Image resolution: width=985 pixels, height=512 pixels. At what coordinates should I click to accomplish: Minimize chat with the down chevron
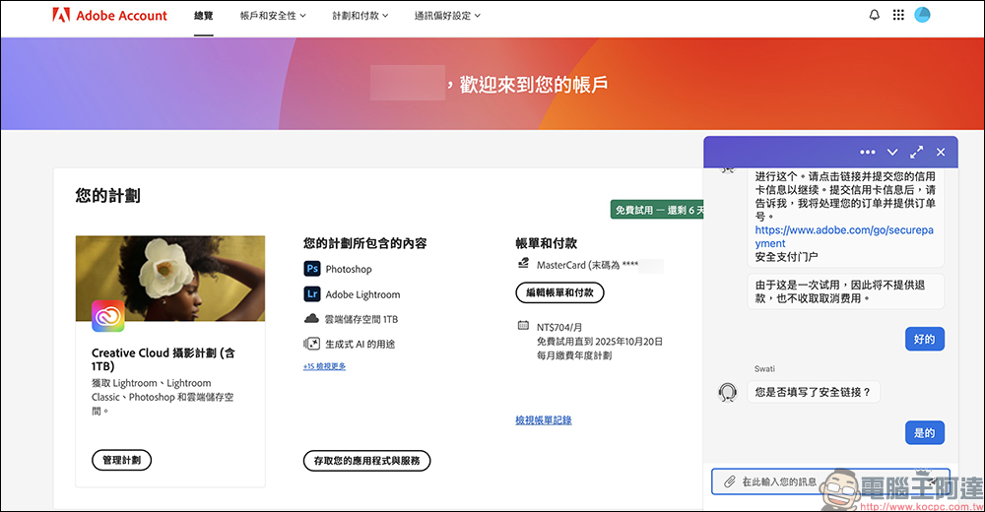pos(892,153)
